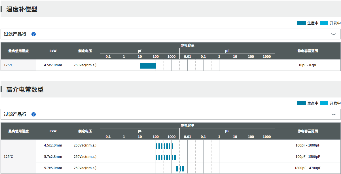Viewport: 341px width, 174px height.
Task: Click the 高介电常数型 section heading
Action: tap(25, 90)
